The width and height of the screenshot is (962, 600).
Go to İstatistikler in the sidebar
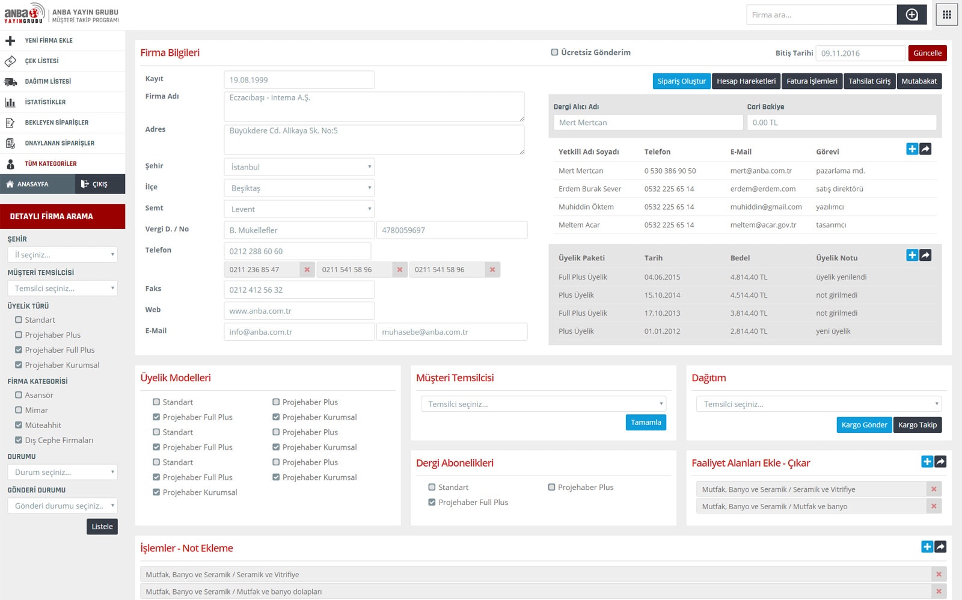click(45, 102)
